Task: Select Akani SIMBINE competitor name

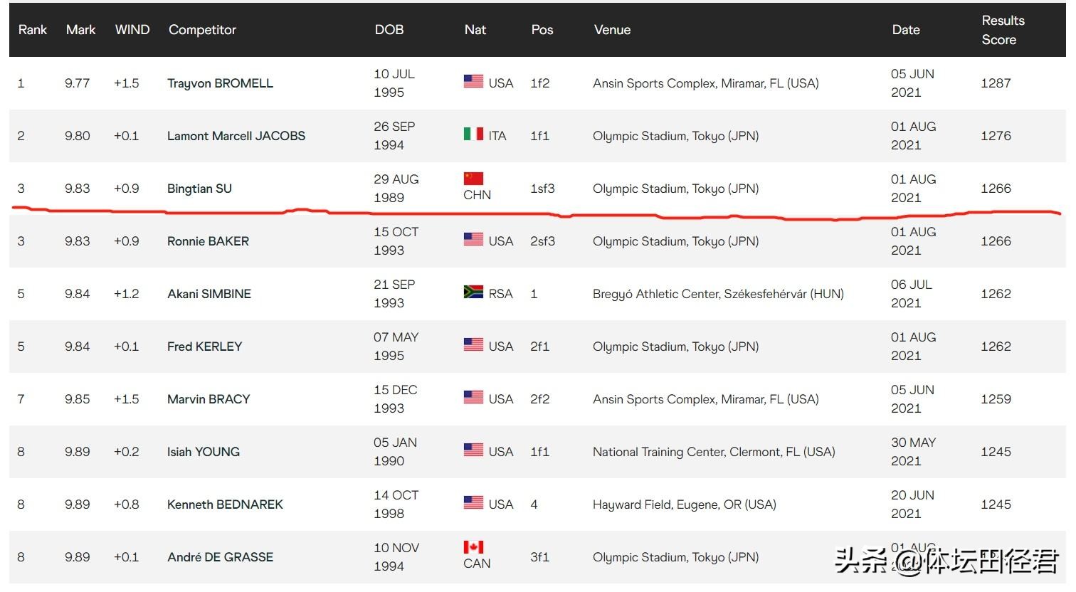Action: click(209, 294)
